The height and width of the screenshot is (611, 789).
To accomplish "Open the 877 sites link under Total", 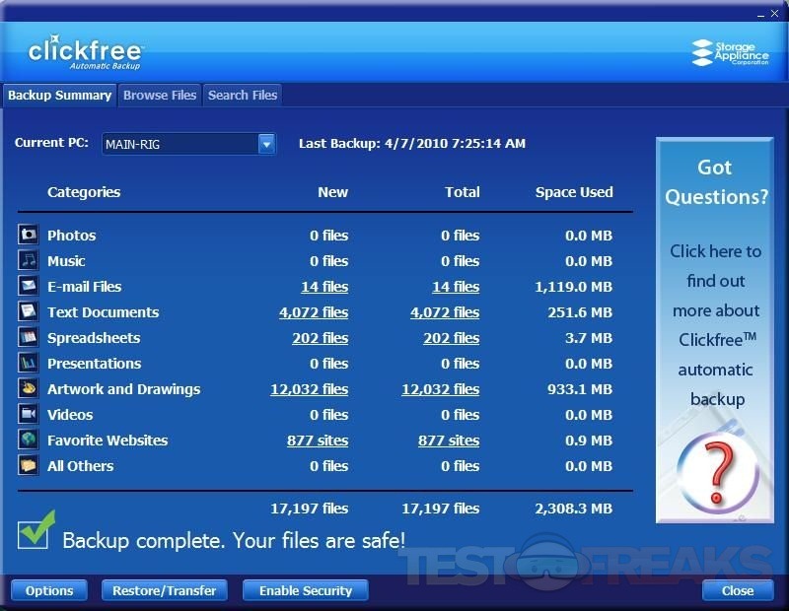I will pos(448,441).
